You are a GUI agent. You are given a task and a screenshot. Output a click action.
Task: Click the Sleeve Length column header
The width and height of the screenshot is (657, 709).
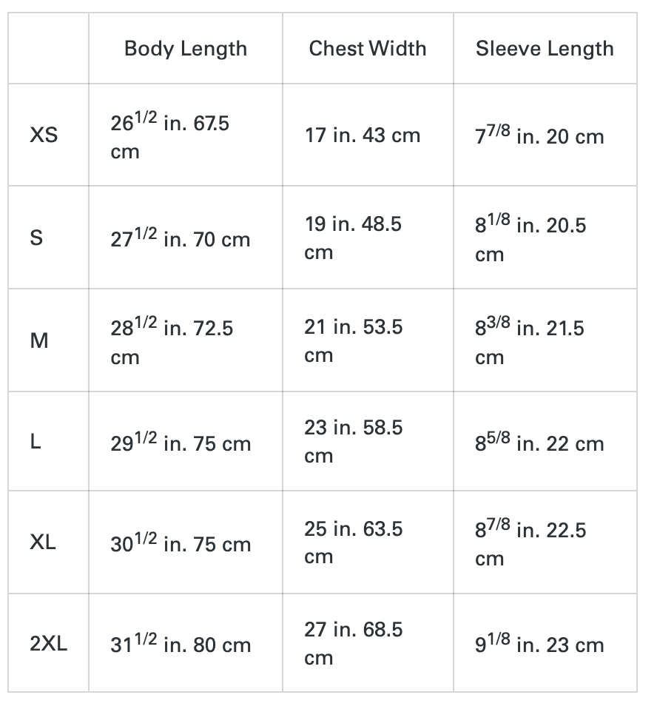click(545, 49)
